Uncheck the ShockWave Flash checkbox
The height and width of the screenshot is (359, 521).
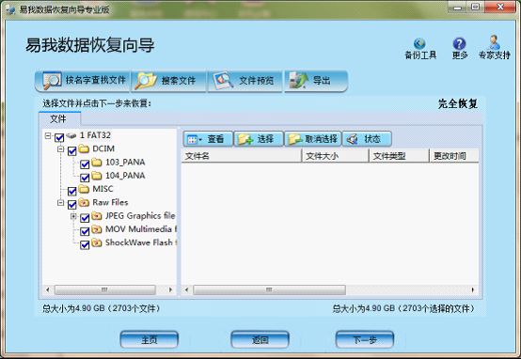tap(85, 245)
